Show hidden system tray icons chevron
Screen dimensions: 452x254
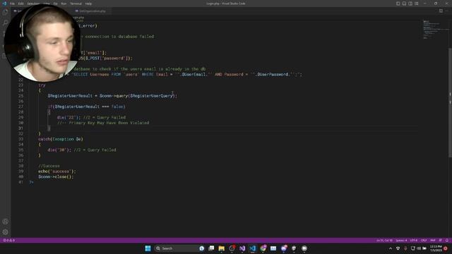click(x=391, y=248)
